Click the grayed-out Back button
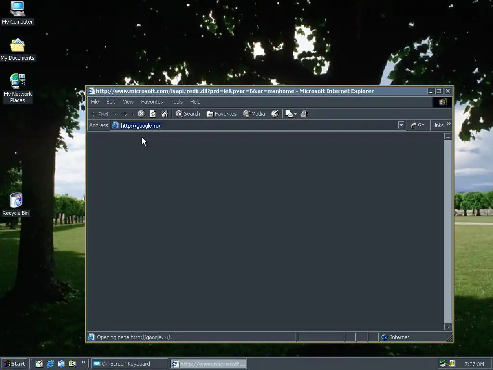The image size is (493, 370). point(101,114)
